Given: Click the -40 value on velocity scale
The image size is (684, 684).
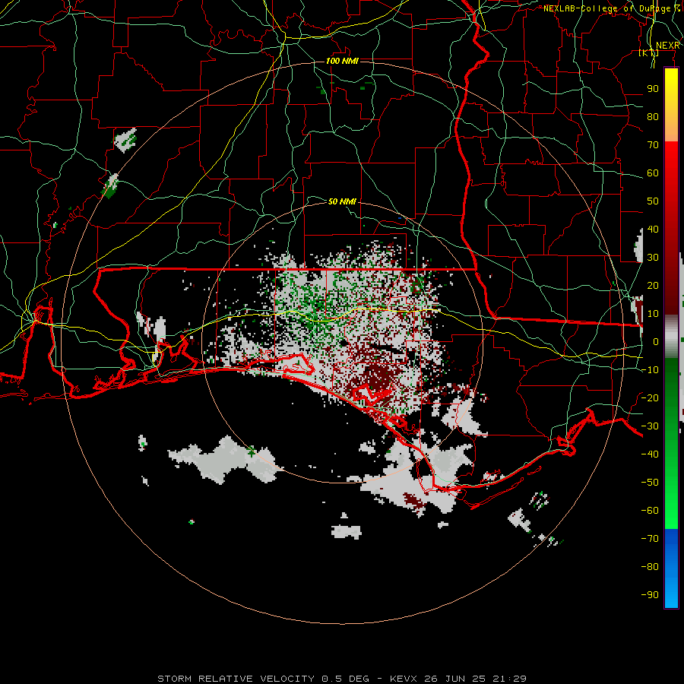Looking at the screenshot, I should (x=650, y=454).
